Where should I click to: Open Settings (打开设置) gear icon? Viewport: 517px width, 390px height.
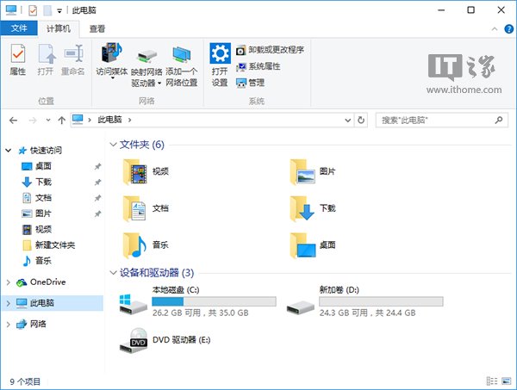[220, 65]
